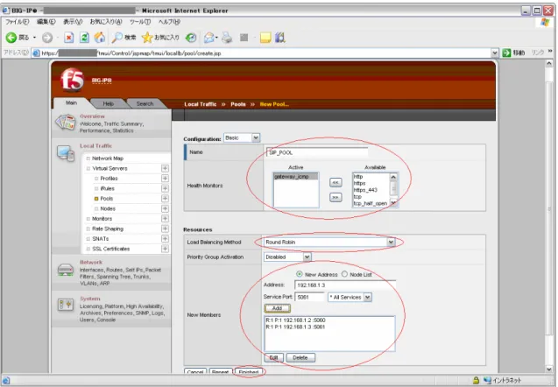Viewport: 558px width, 387px height.
Task: Click the plus icon next to Pools
Action: point(165,199)
